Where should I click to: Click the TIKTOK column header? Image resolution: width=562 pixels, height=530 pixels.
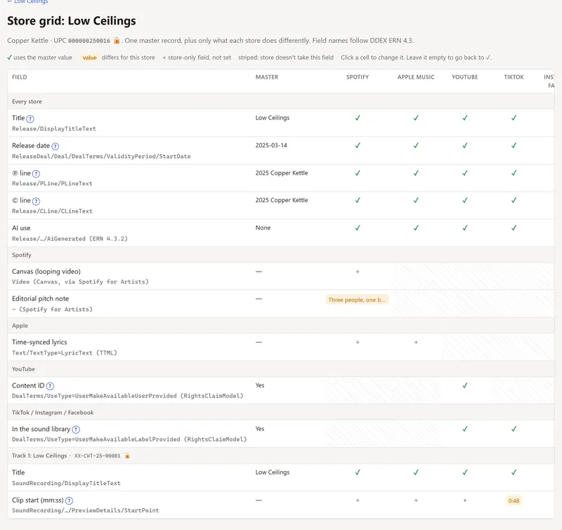(x=514, y=77)
